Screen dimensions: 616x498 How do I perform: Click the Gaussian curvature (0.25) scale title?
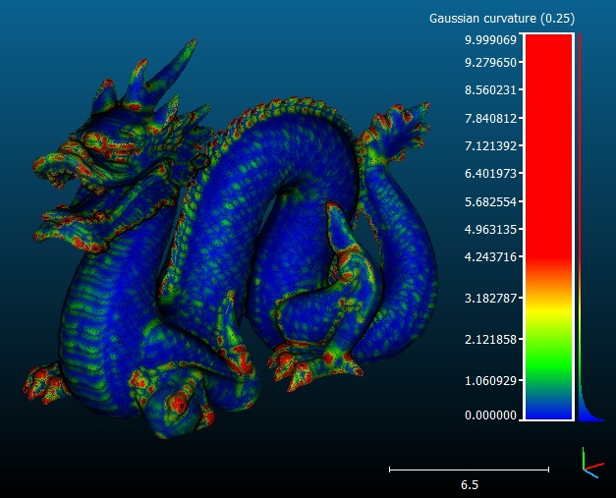(502, 19)
